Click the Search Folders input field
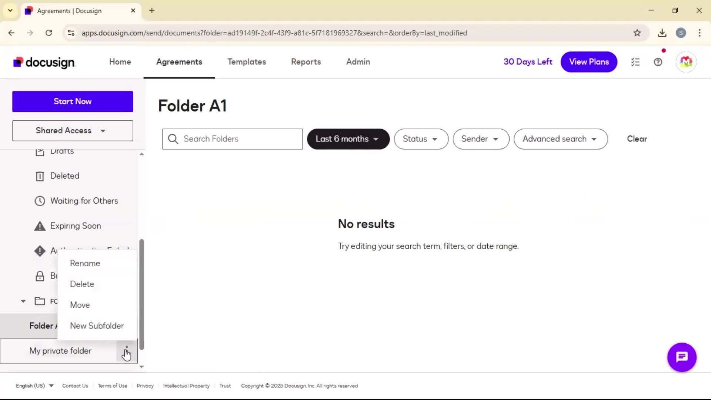711x400 pixels. coord(233,139)
